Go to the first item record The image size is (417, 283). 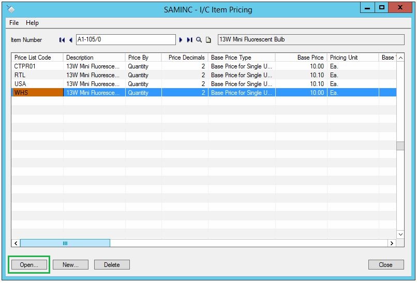[62, 40]
